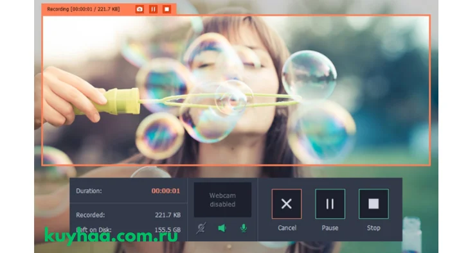Click the Duration: label
Screen dimensions: 450x253
click(x=89, y=191)
